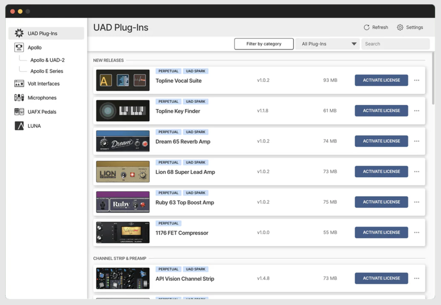
Task: Click the 93 MB size of Topline Vocal Suite
Action: click(x=330, y=80)
